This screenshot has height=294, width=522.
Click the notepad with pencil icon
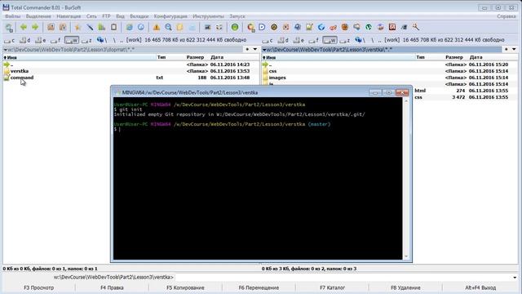click(309, 27)
